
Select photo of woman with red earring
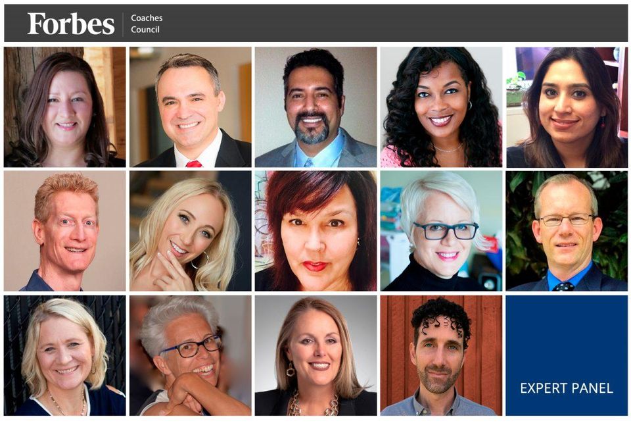(567, 107)
